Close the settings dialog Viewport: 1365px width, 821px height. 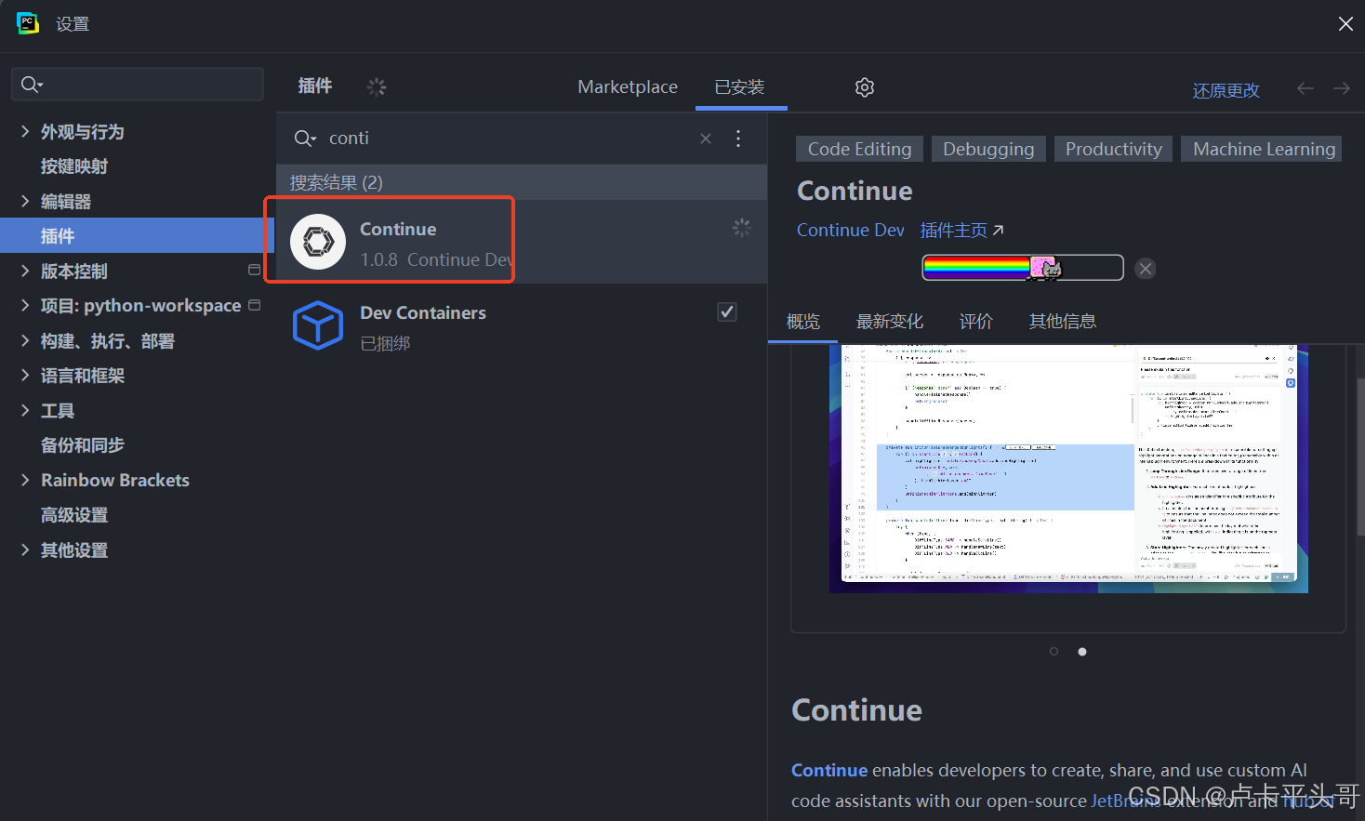[1345, 24]
